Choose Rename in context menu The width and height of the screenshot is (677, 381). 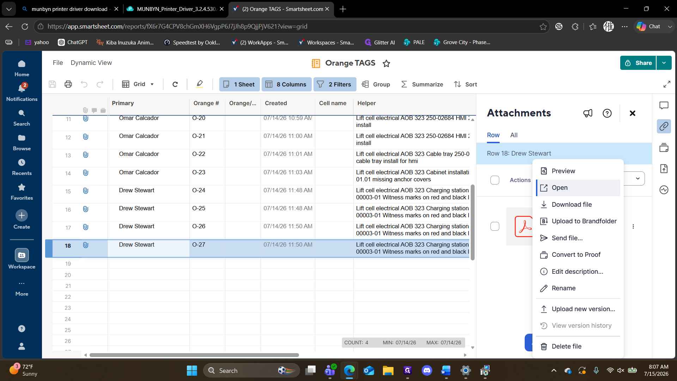point(578,288)
